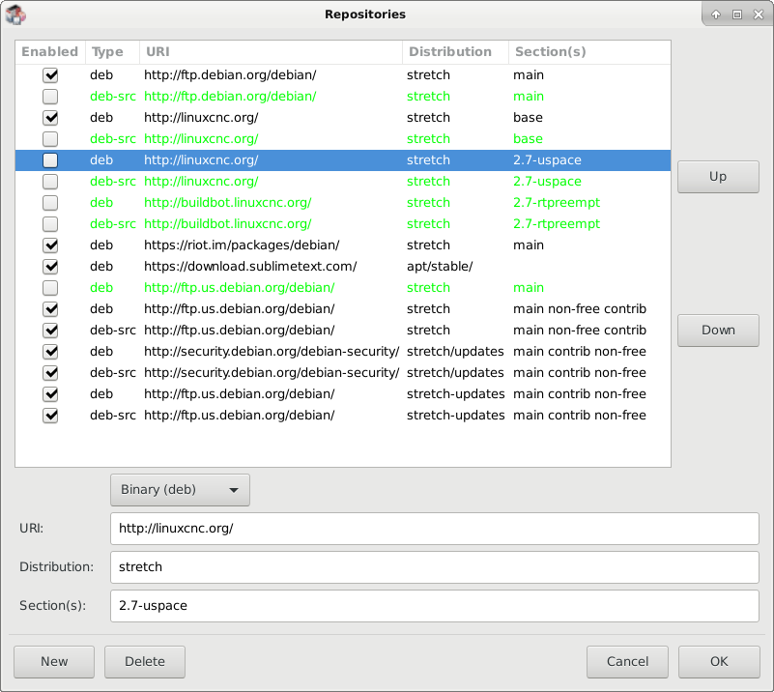Uncheck the download.sublimetext.com repository
This screenshot has height=692, width=774.
[x=50, y=266]
